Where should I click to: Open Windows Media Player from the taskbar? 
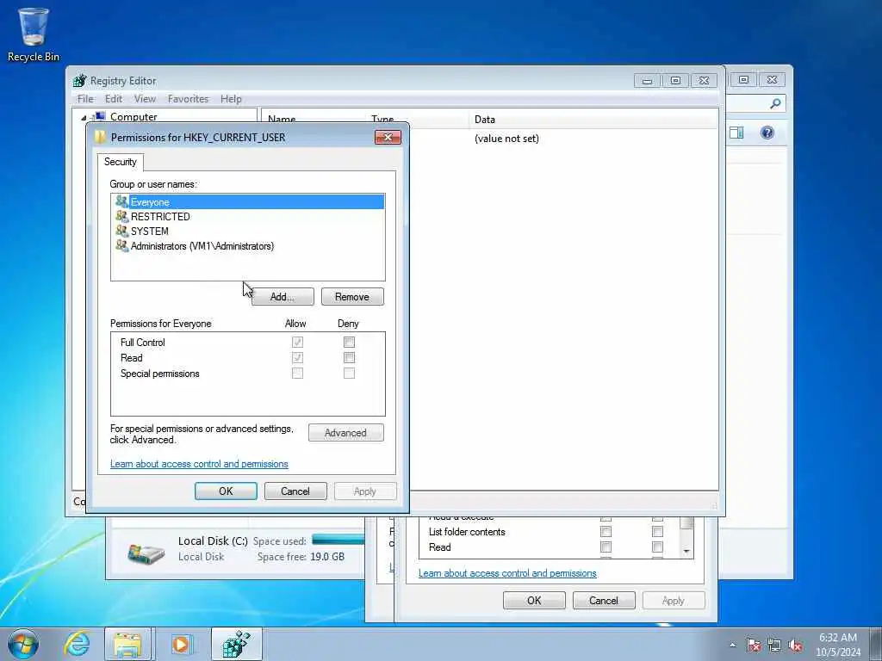tap(181, 644)
